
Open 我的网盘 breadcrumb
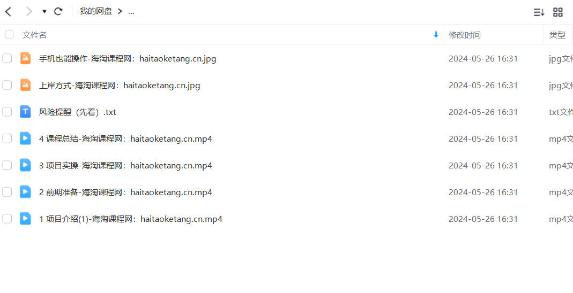click(96, 11)
